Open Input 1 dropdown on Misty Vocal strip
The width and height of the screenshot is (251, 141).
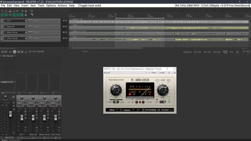(x=44, y=103)
